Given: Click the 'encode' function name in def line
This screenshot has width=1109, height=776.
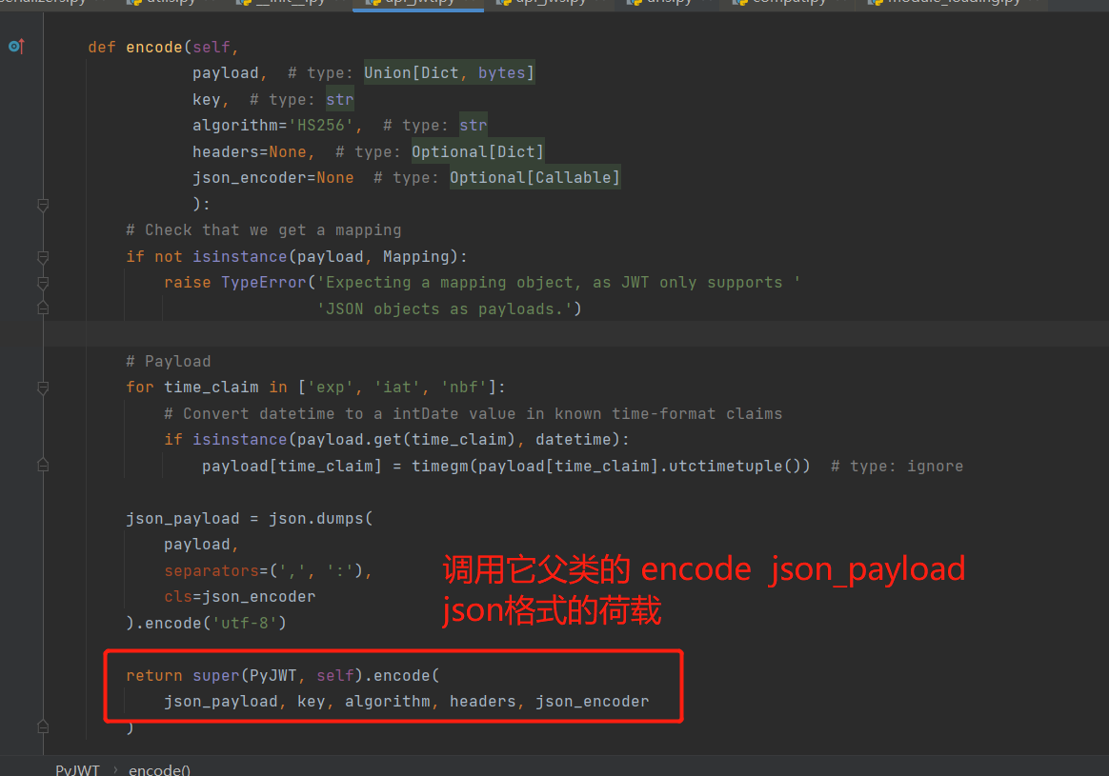Looking at the screenshot, I should 154,48.
